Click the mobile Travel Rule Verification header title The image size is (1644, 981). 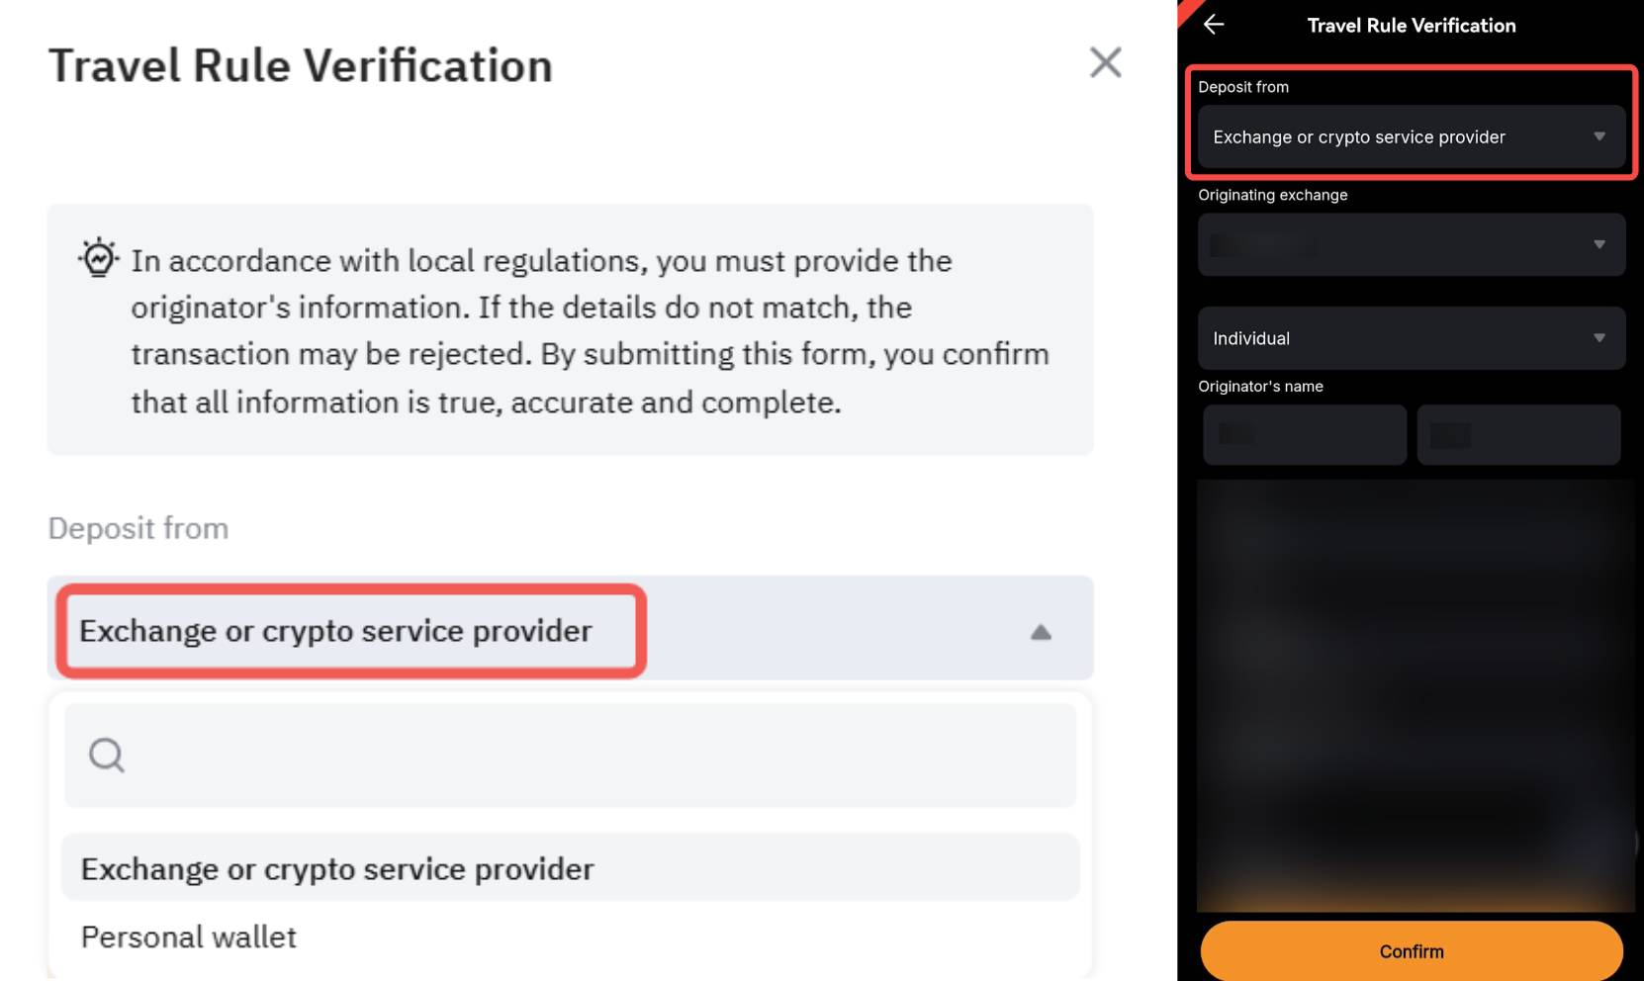pyautogui.click(x=1412, y=26)
